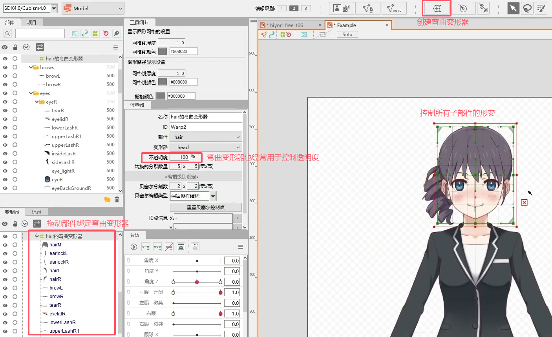Screen dimensions: 552x337
Task: Set edit level to 1
Action: (x=281, y=8)
